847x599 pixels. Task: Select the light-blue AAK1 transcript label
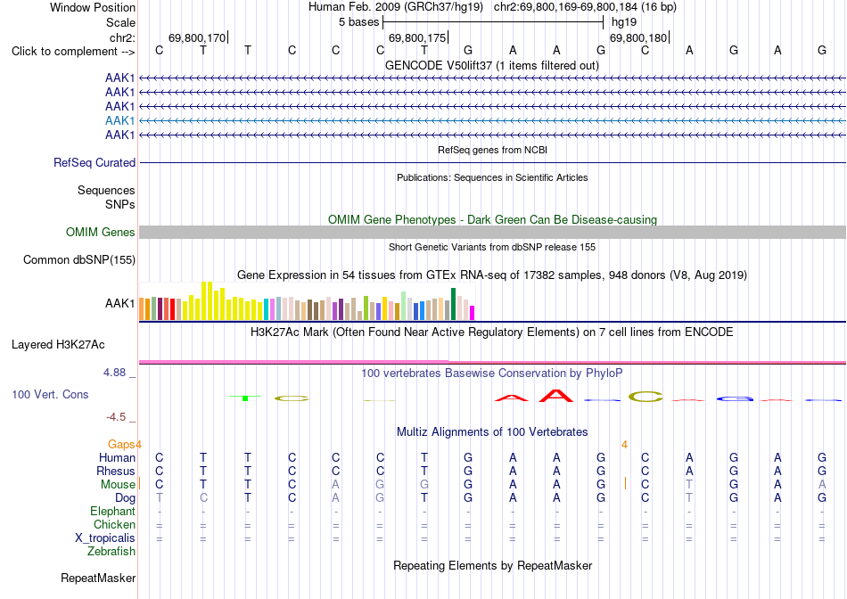tap(120, 120)
